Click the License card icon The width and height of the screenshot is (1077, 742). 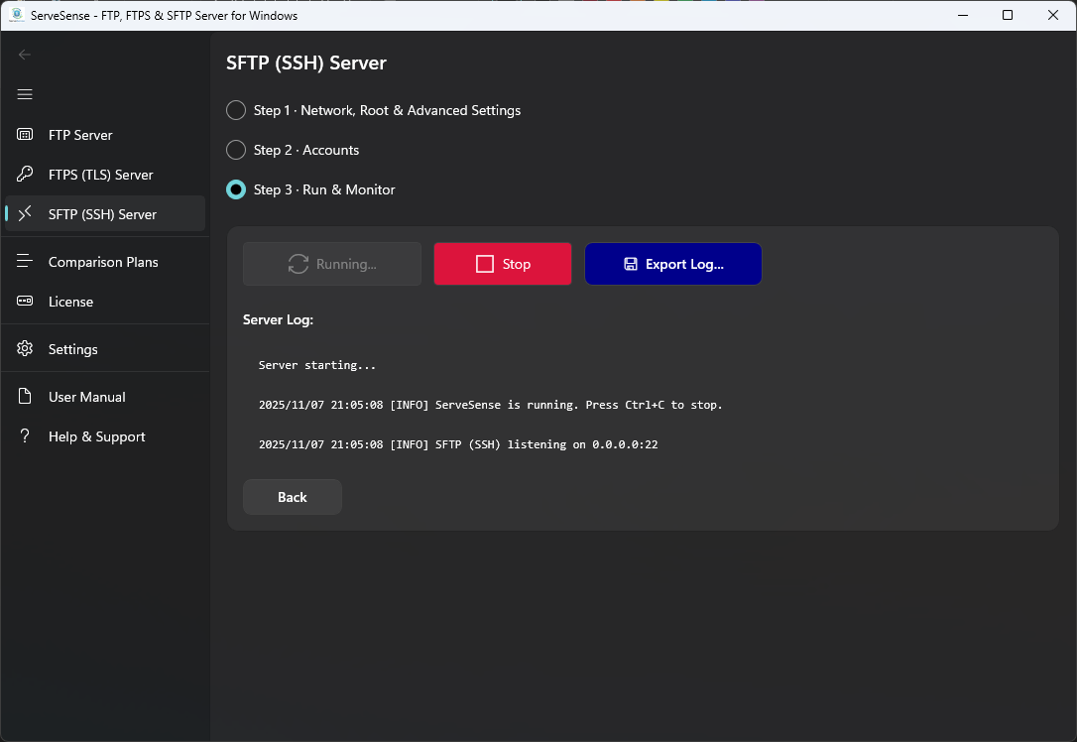pos(25,301)
